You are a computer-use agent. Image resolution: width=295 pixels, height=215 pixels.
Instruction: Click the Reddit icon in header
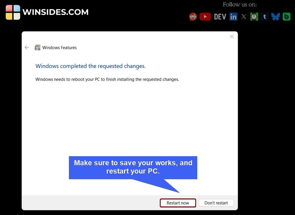[x=193, y=17]
